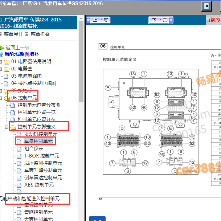Click the document icon beside 03 电源电路图

(x=6, y=76)
